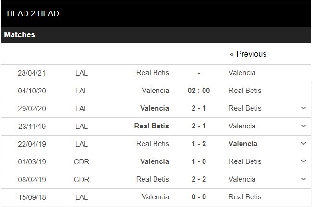Click the 28/04/21 match date

point(31,73)
